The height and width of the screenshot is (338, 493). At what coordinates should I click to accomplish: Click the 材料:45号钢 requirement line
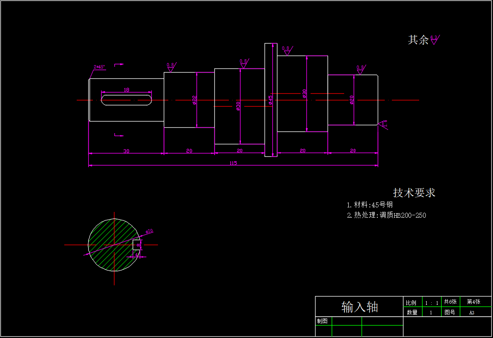(369, 205)
